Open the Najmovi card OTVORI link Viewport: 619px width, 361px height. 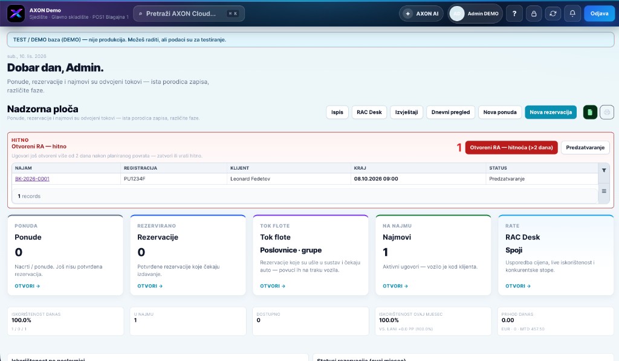point(395,286)
